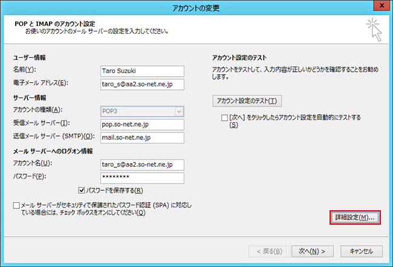Screen dimensions: 393x267
Task: Click the 送信メール サーバー (SMTP) field
Action: [x=141, y=137]
